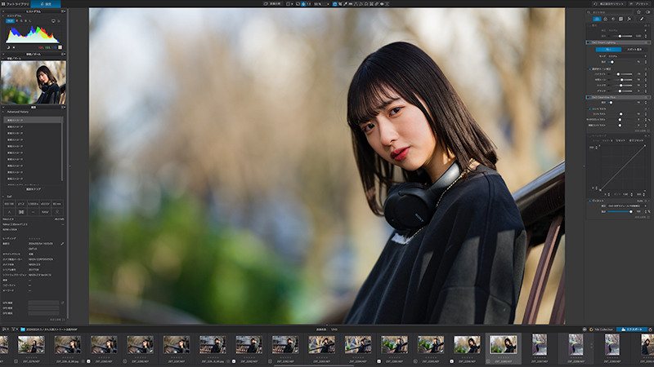Select the first vertical portrait thumbnail in filmstrip
Screen dimensions: 654x367
pos(540,344)
